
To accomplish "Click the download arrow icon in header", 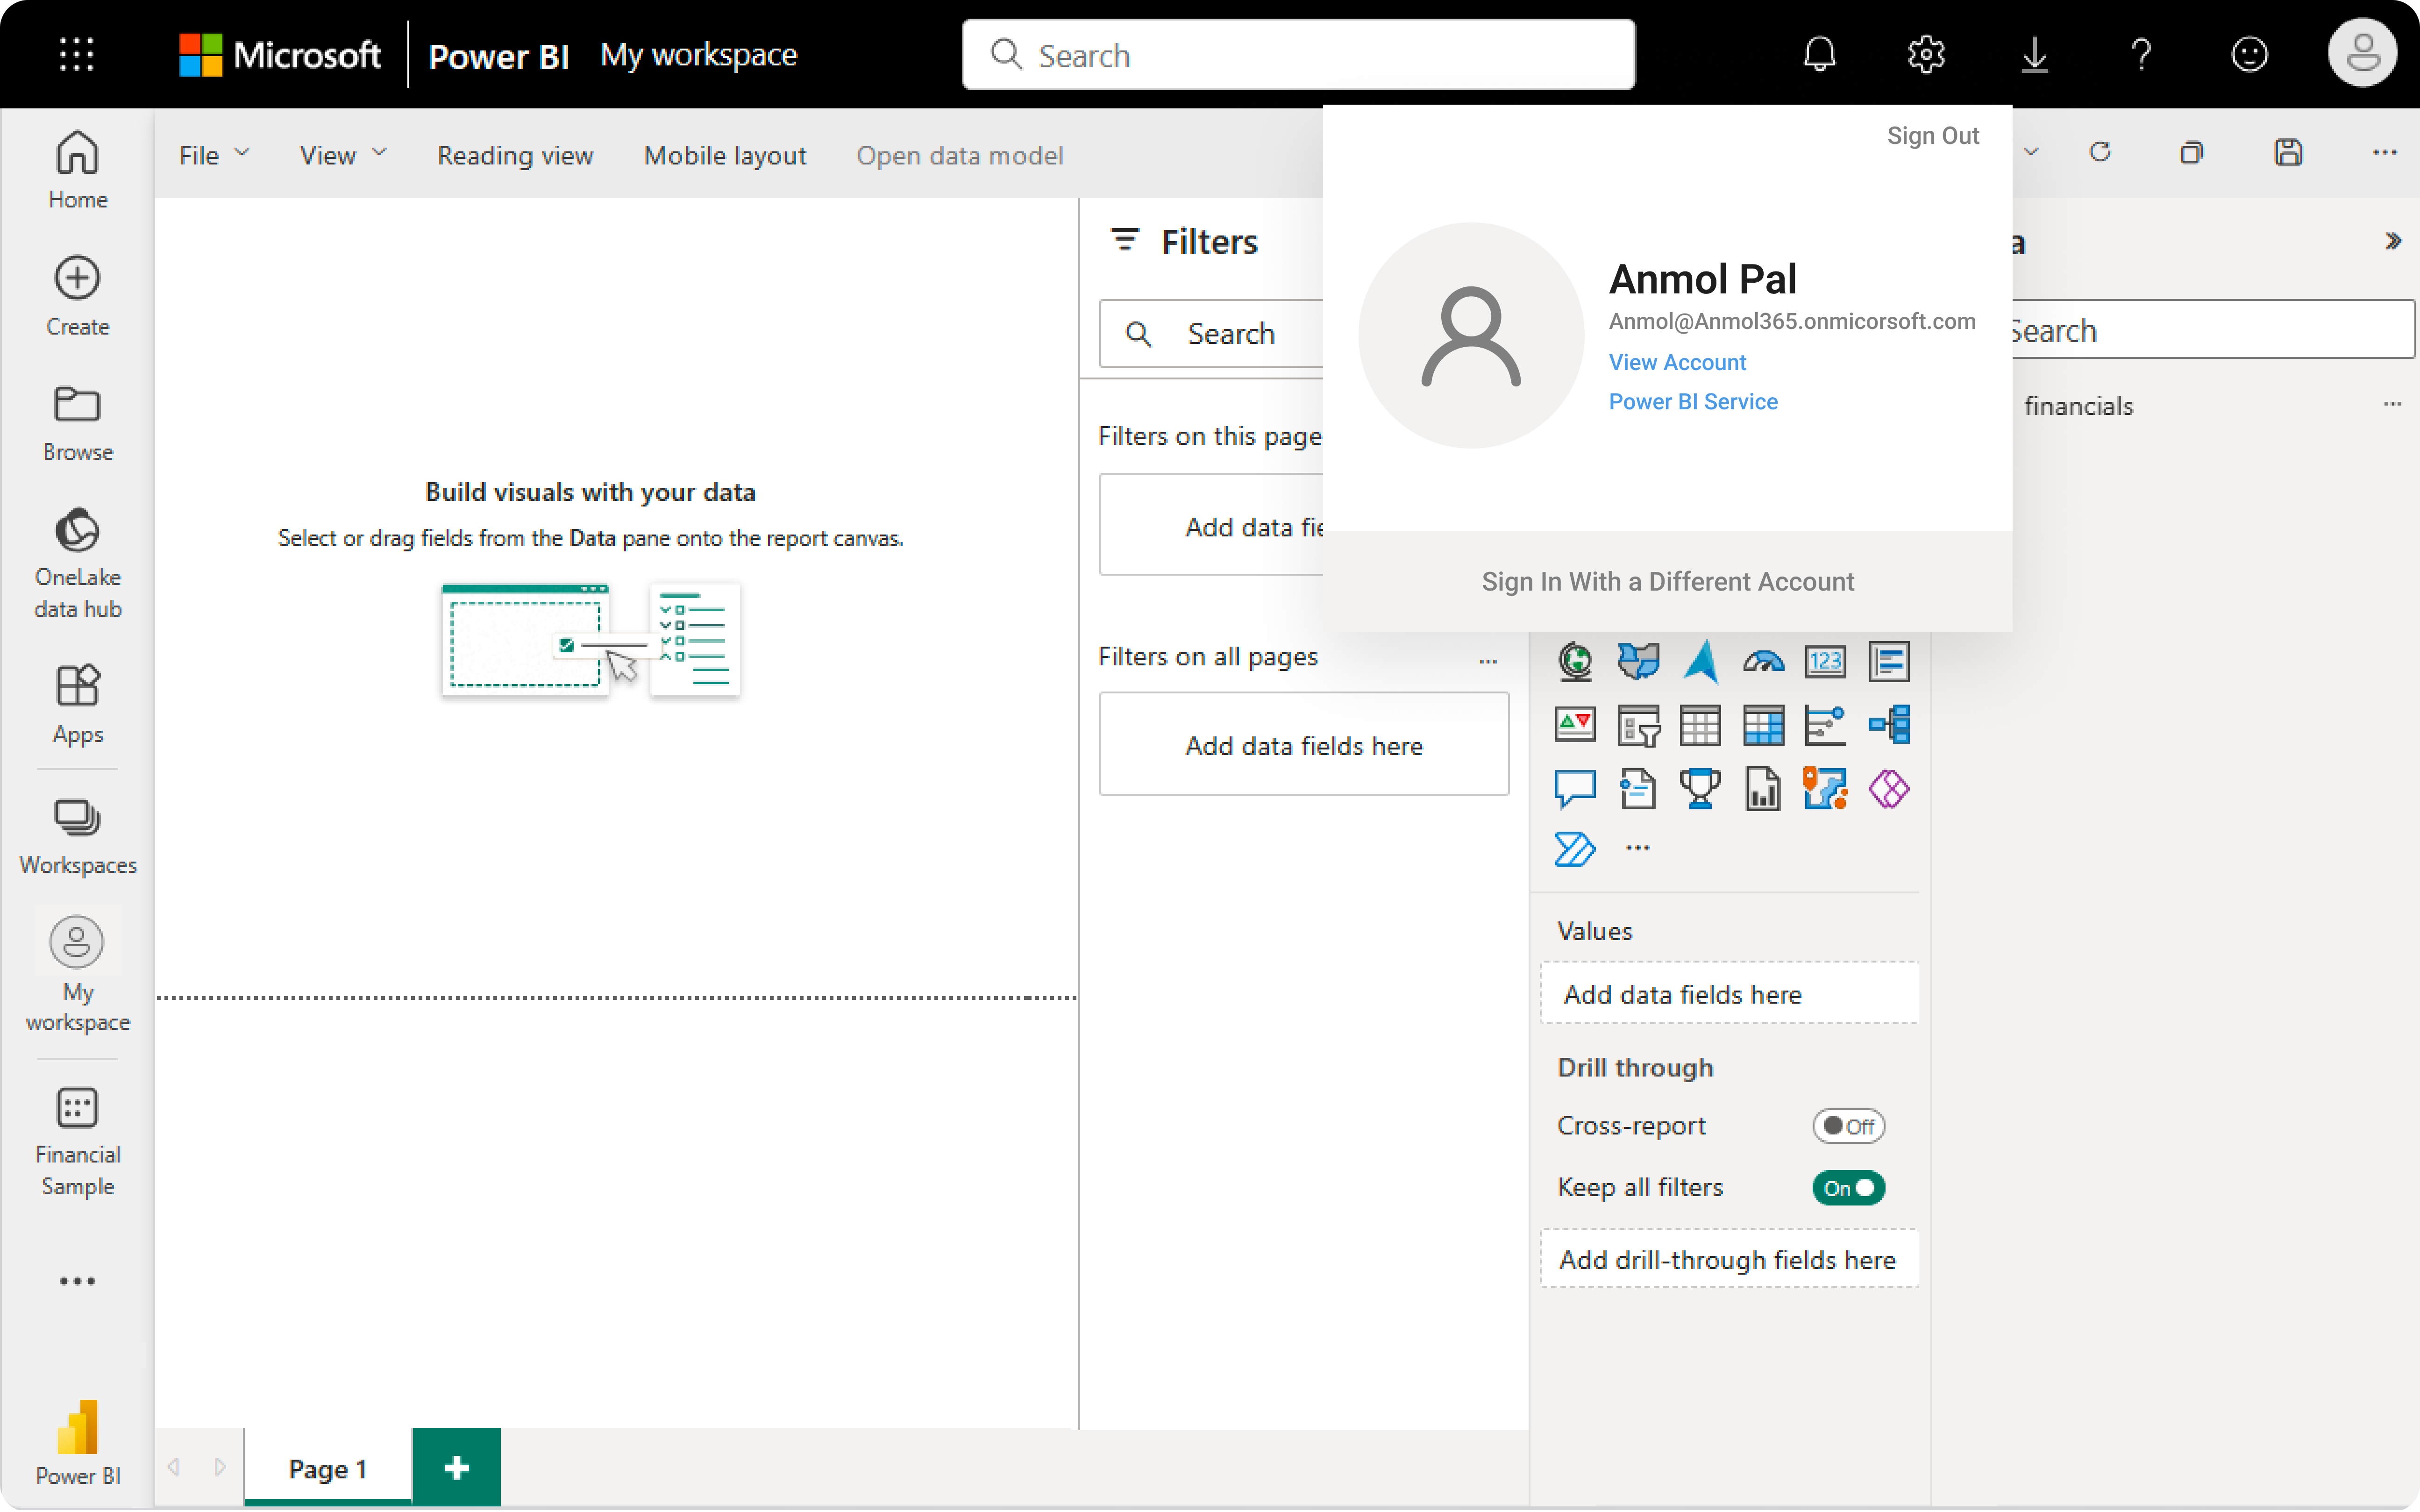I will click(2034, 54).
